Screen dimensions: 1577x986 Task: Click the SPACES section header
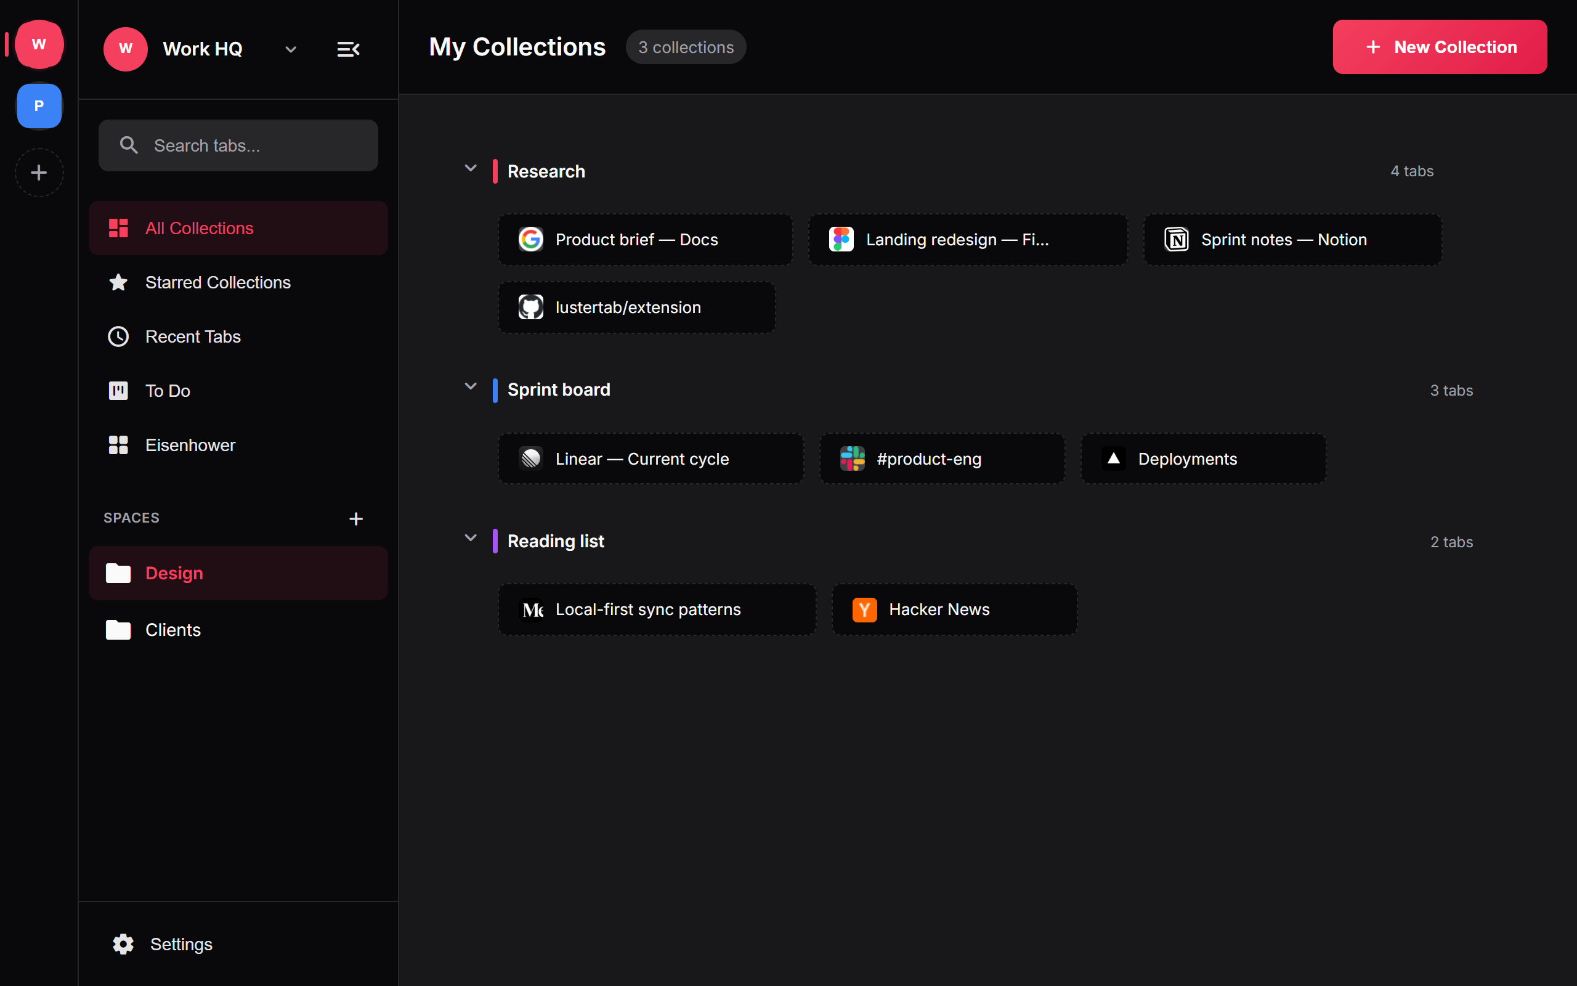coord(132,518)
